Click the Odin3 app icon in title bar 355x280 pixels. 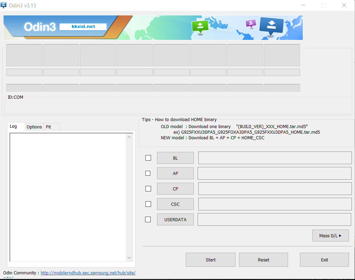coord(4,5)
